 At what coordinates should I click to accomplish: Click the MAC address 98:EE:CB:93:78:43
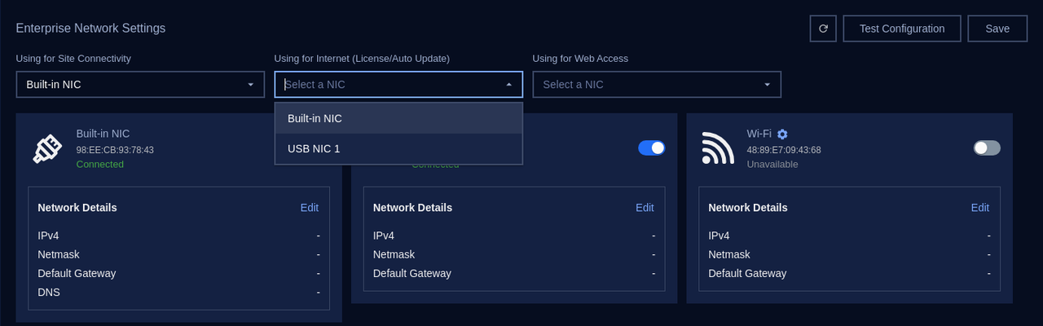point(115,150)
